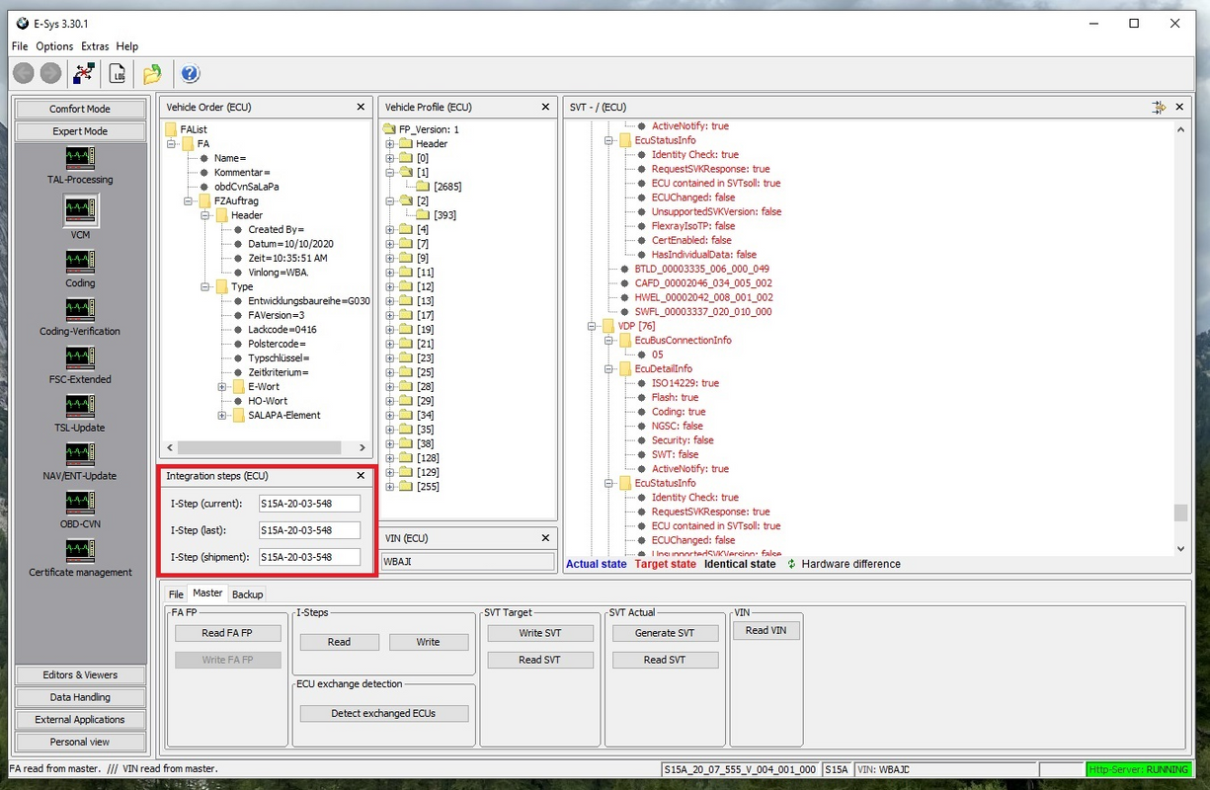Open the log file toolbar icon
This screenshot has width=1210, height=790.
[x=118, y=73]
